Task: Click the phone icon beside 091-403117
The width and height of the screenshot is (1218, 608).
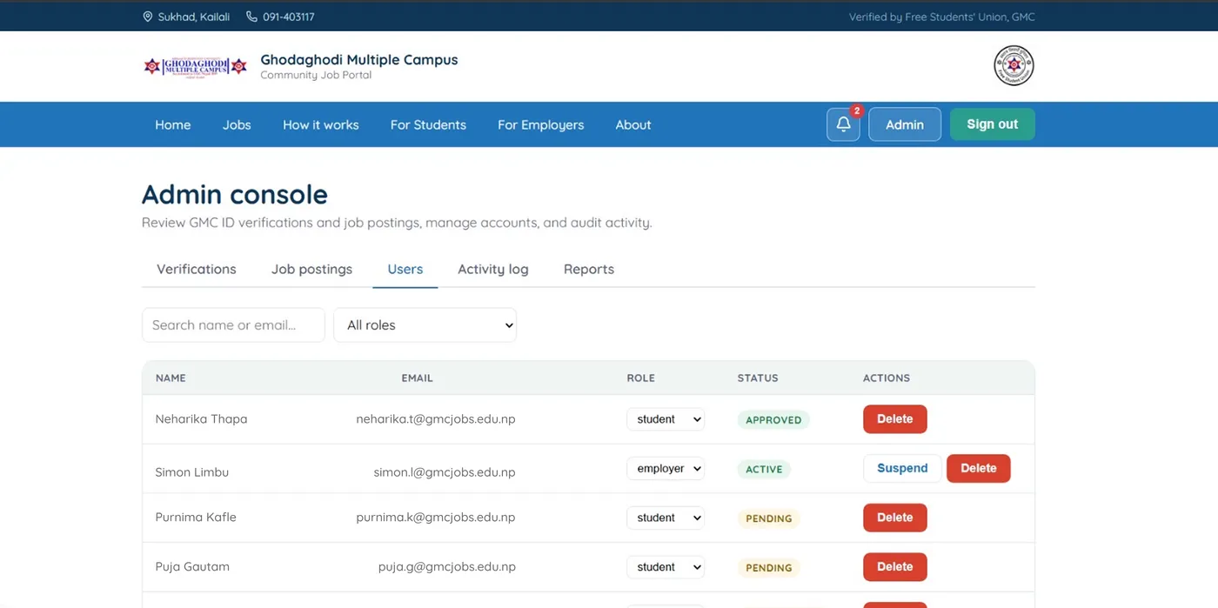Action: click(x=251, y=17)
